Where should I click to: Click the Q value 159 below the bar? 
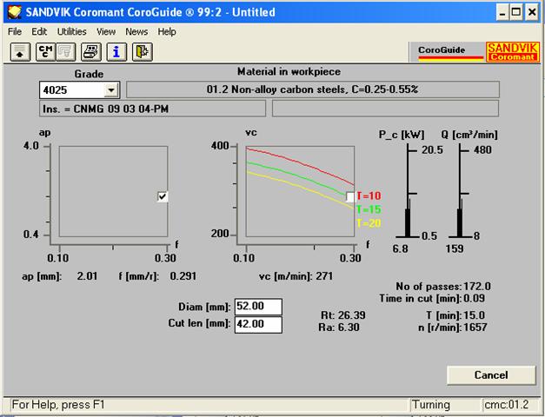[x=455, y=248]
